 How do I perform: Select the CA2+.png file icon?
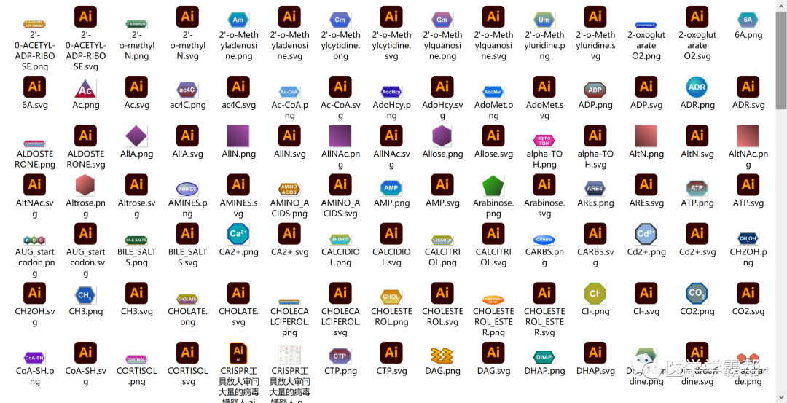[238, 234]
